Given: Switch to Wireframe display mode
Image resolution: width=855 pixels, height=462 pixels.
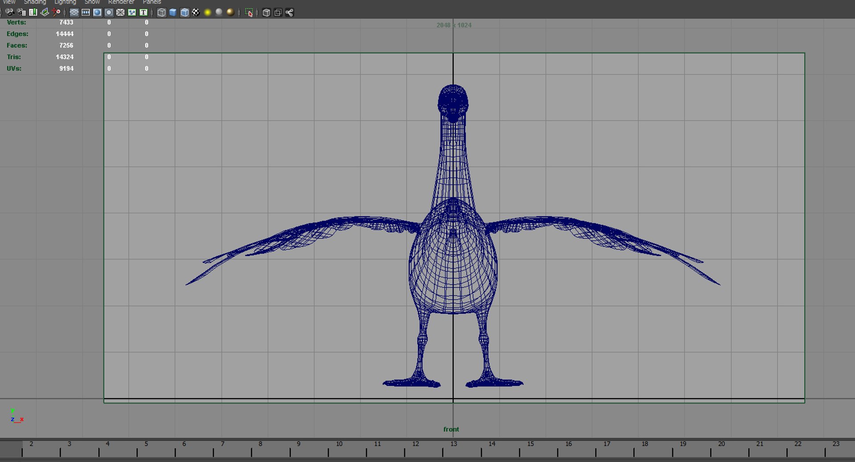Looking at the screenshot, I should 162,12.
